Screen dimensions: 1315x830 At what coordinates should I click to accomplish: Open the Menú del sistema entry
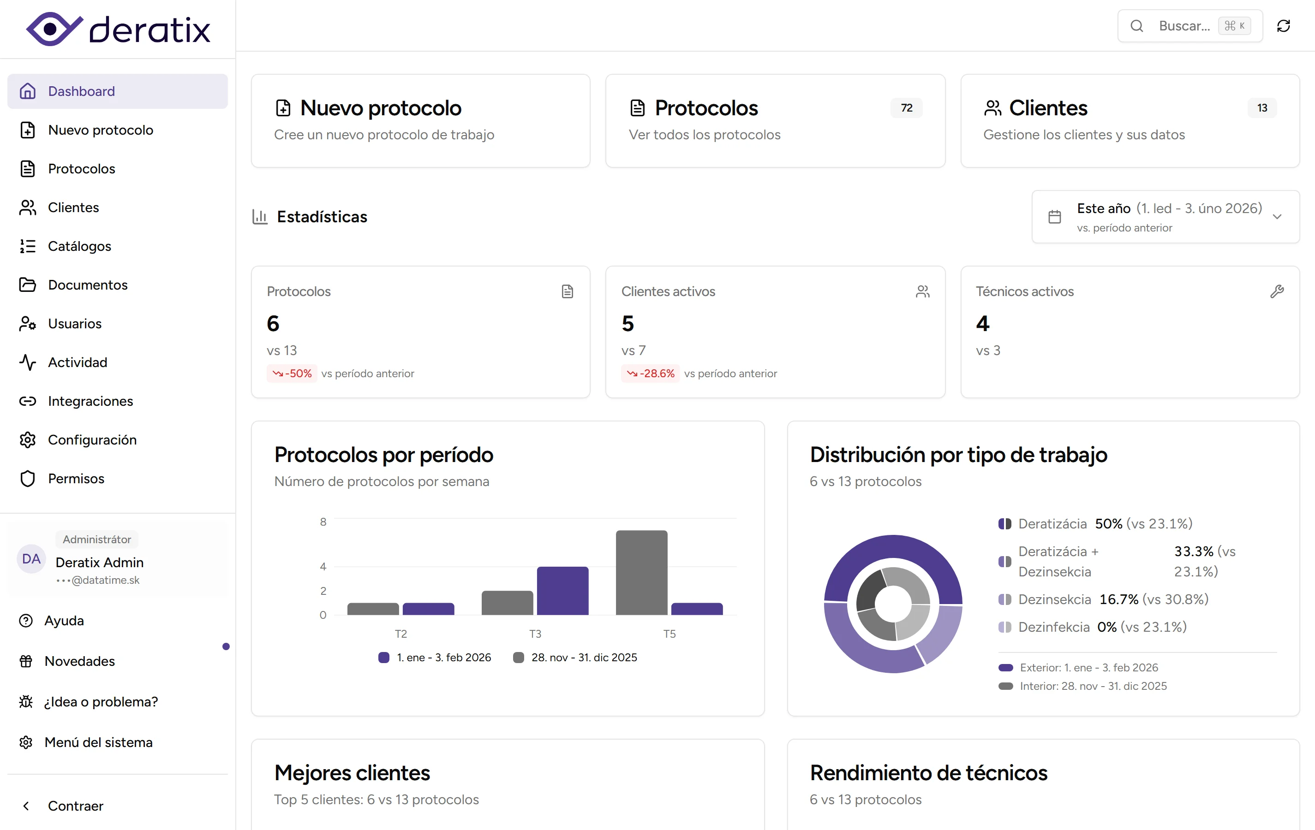click(x=98, y=742)
